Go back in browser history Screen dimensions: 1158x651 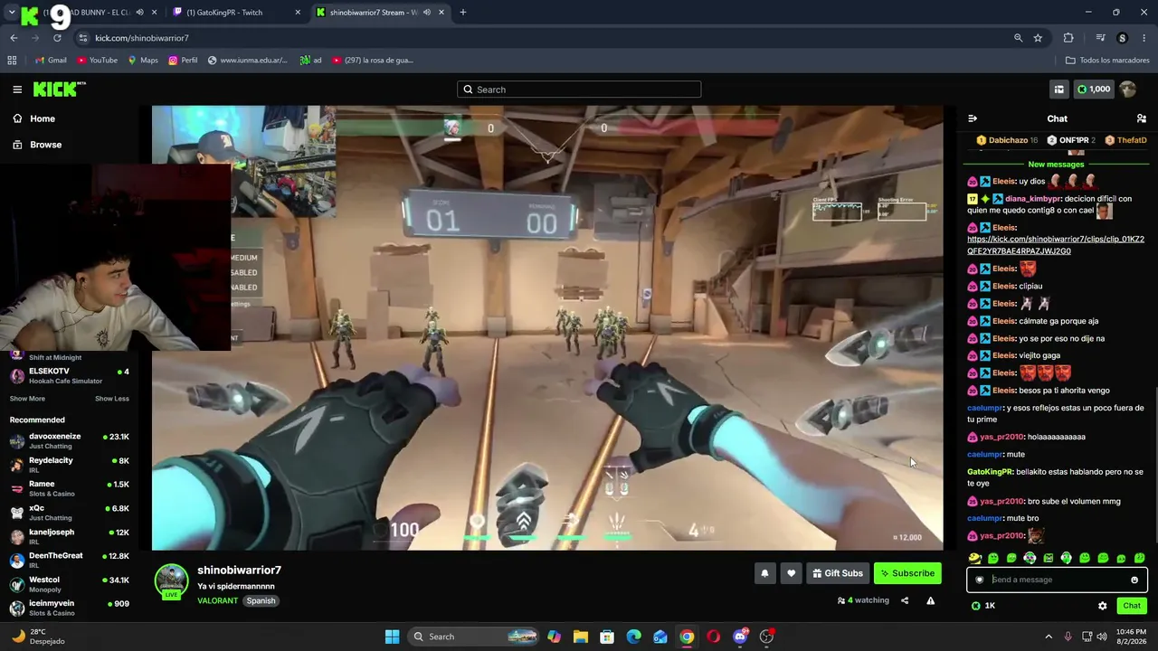(x=14, y=38)
